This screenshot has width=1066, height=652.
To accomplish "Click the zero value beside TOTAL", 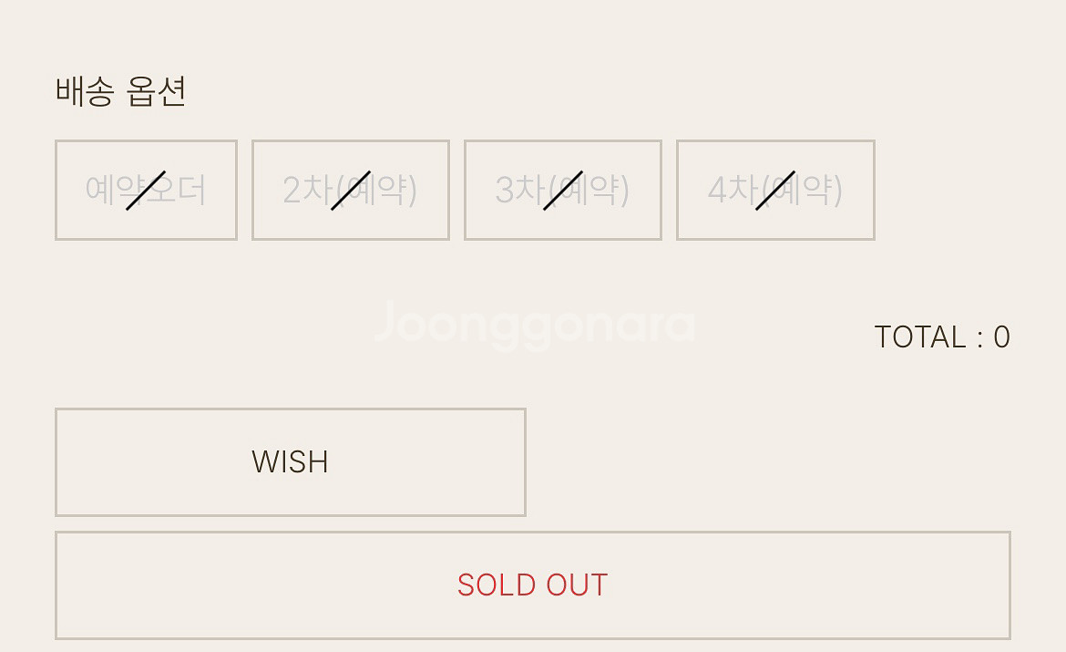I will tap(1001, 337).
